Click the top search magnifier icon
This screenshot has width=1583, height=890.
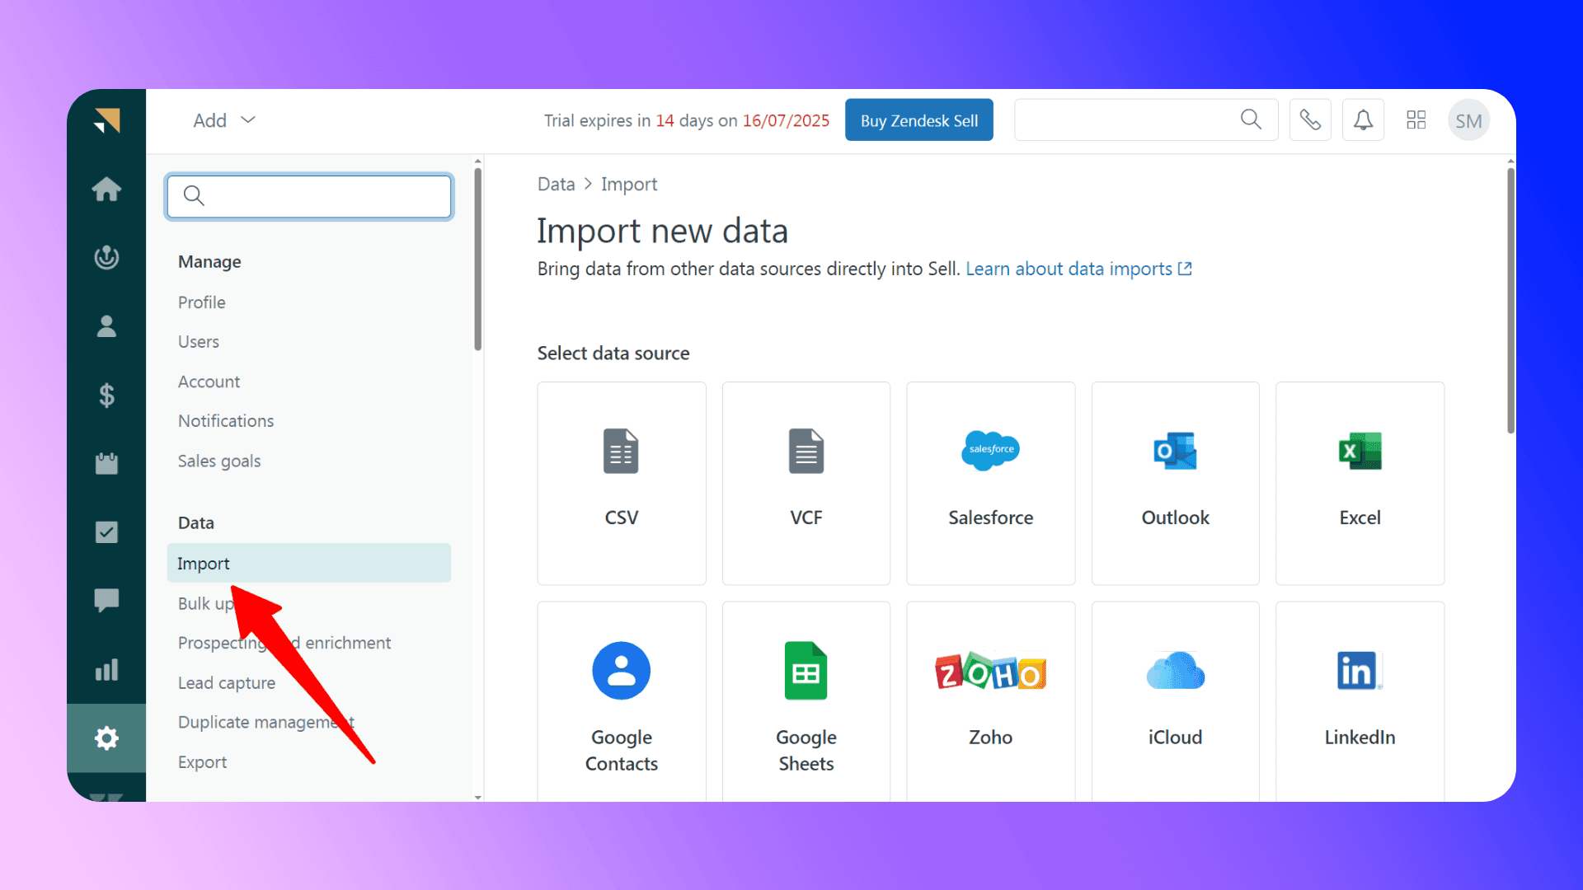click(1251, 119)
